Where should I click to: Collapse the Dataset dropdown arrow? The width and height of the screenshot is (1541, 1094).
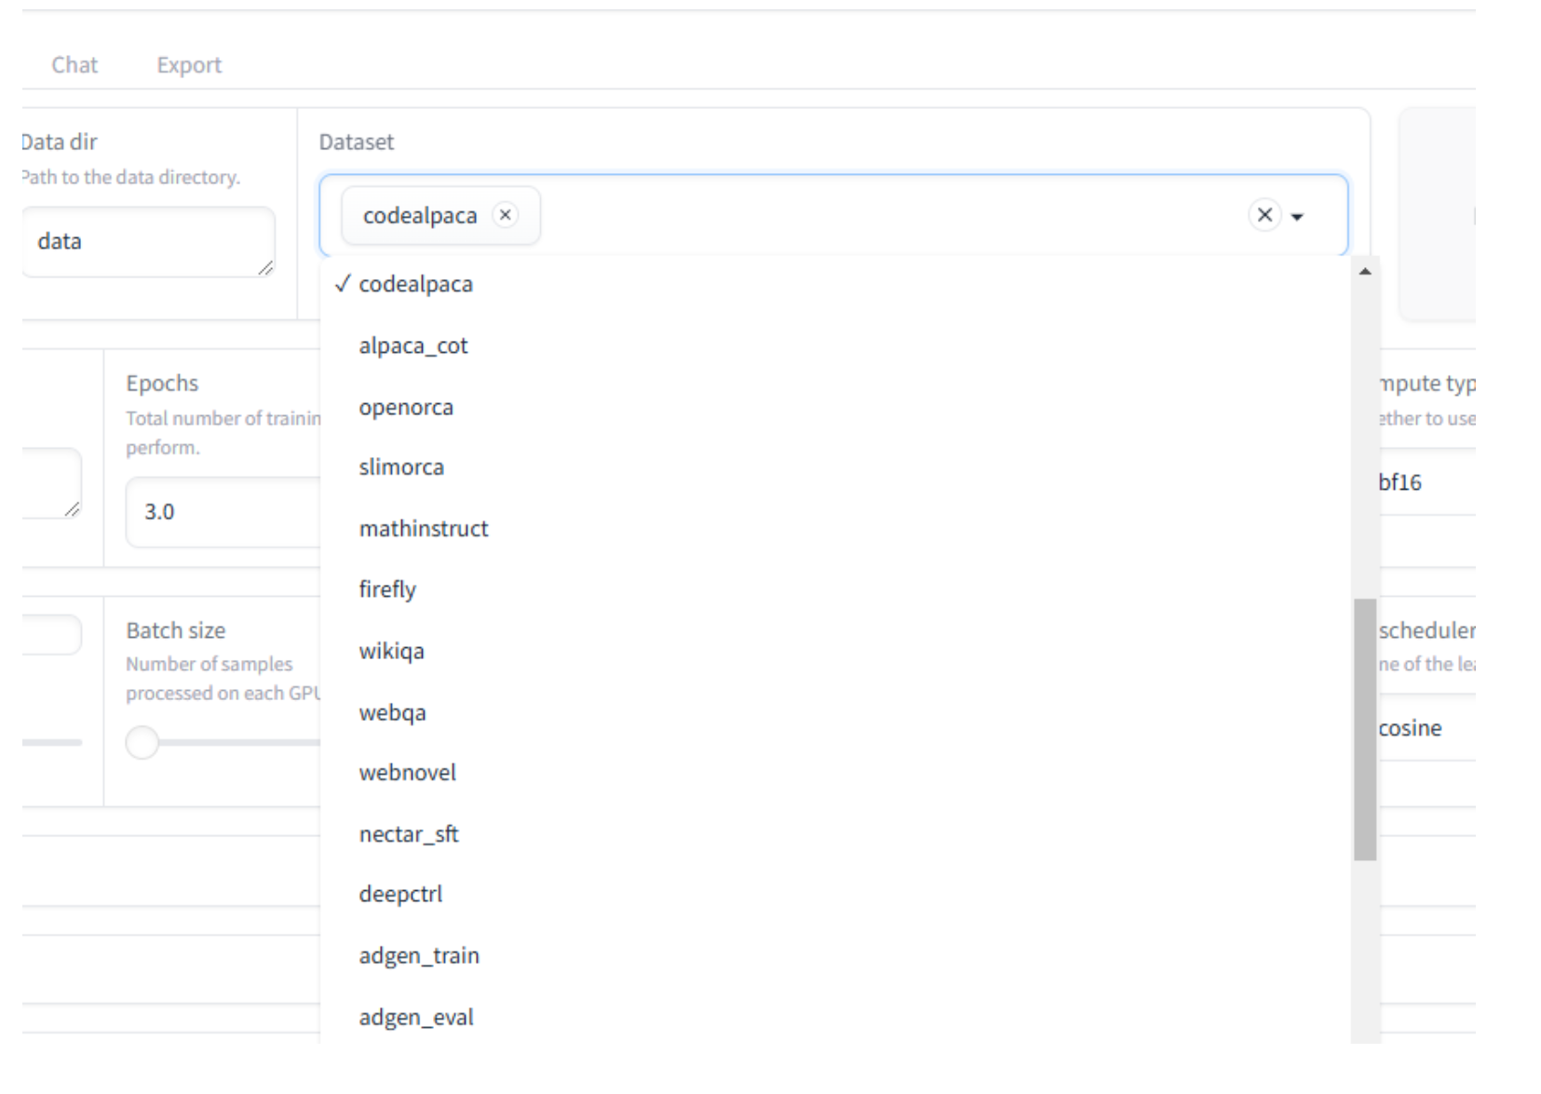tap(1297, 217)
